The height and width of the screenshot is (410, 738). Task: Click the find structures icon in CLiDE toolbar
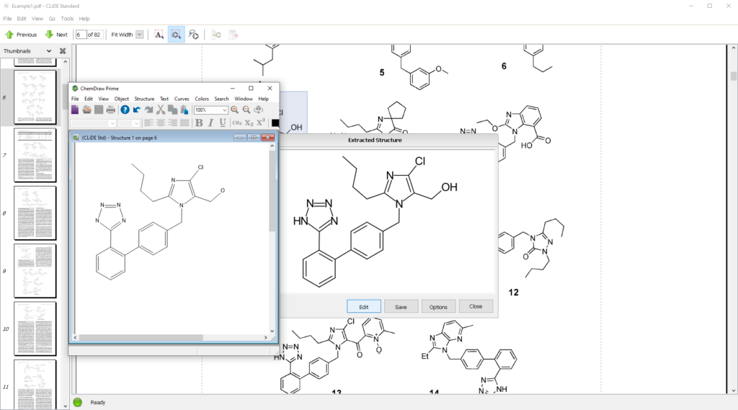pyautogui.click(x=193, y=35)
